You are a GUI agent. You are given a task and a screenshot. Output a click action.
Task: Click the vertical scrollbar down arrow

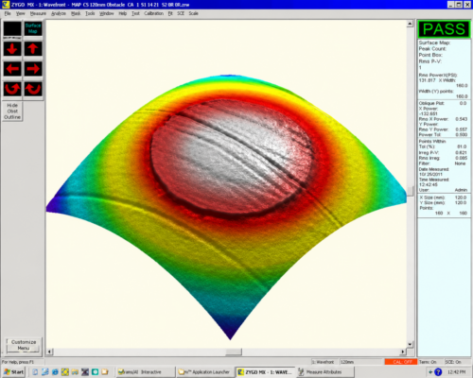click(410, 344)
